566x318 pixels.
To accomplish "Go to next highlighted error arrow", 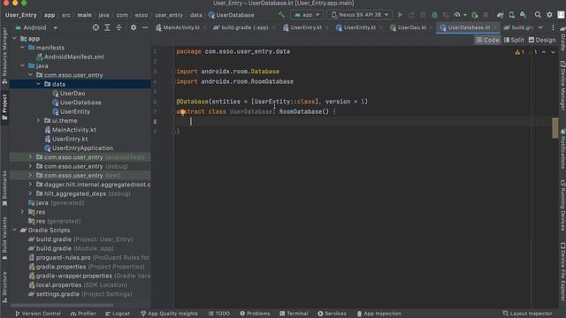I will coord(553,52).
